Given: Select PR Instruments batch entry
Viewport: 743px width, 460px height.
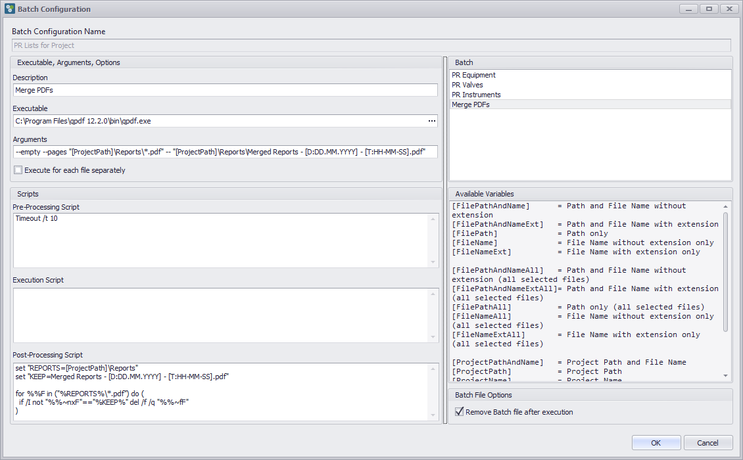Looking at the screenshot, I should pos(476,95).
